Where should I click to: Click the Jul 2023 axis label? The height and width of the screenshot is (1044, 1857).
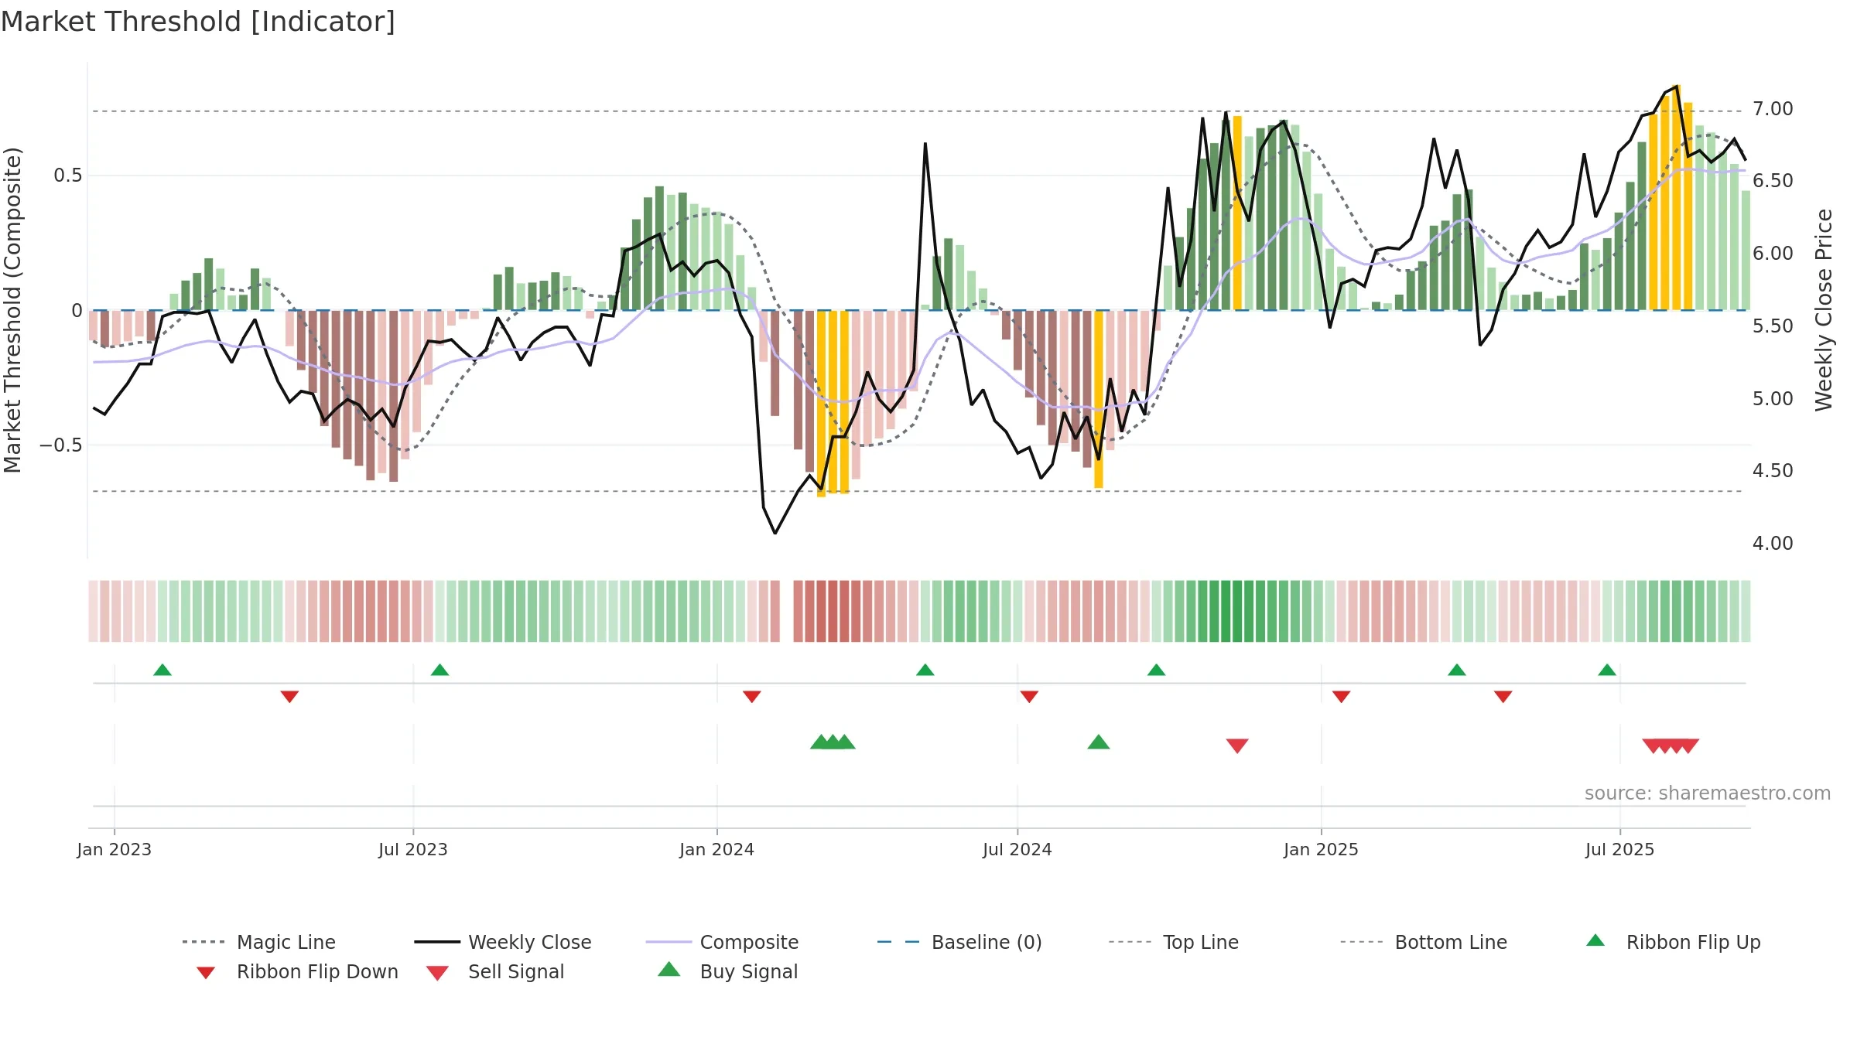coord(413,850)
